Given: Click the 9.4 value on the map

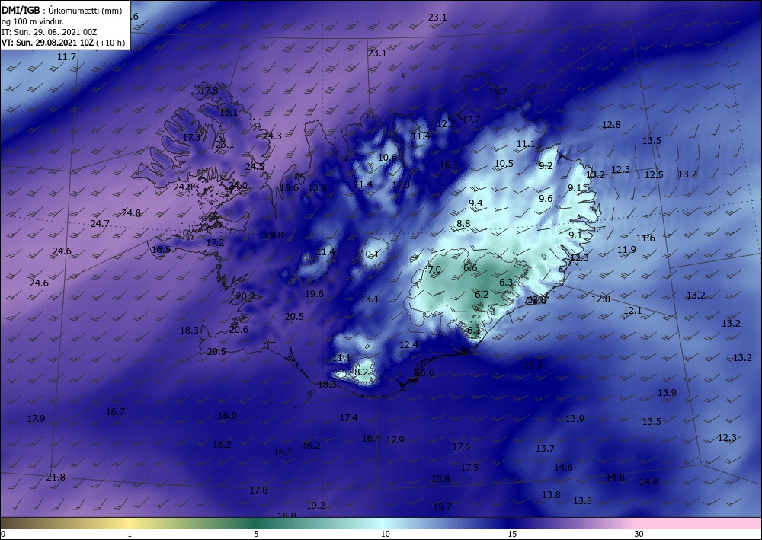Looking at the screenshot, I should click(x=475, y=203).
